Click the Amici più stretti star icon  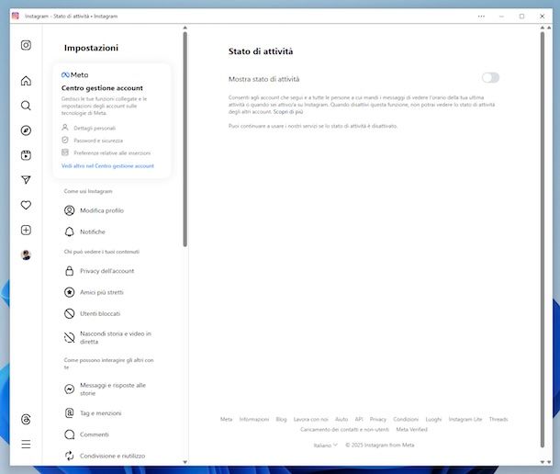pyautogui.click(x=69, y=292)
